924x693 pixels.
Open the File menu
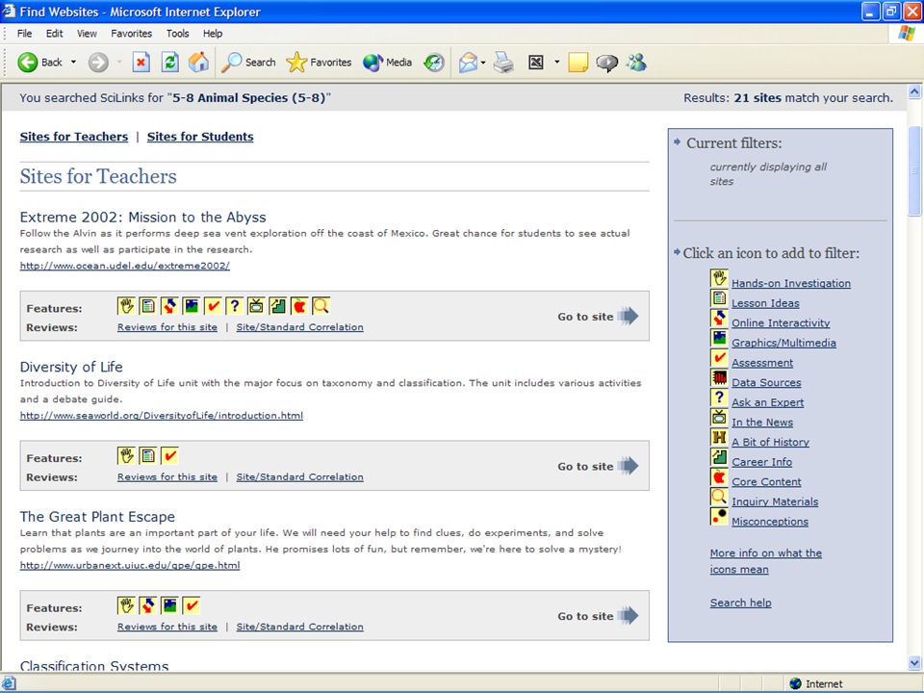(25, 34)
